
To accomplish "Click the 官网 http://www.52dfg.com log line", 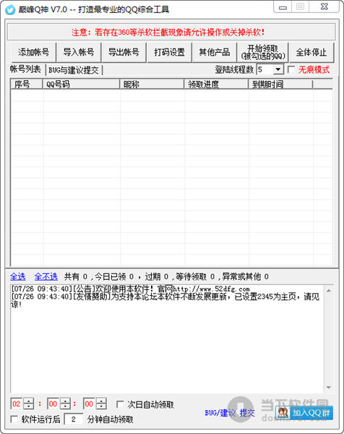I will pos(131,289).
